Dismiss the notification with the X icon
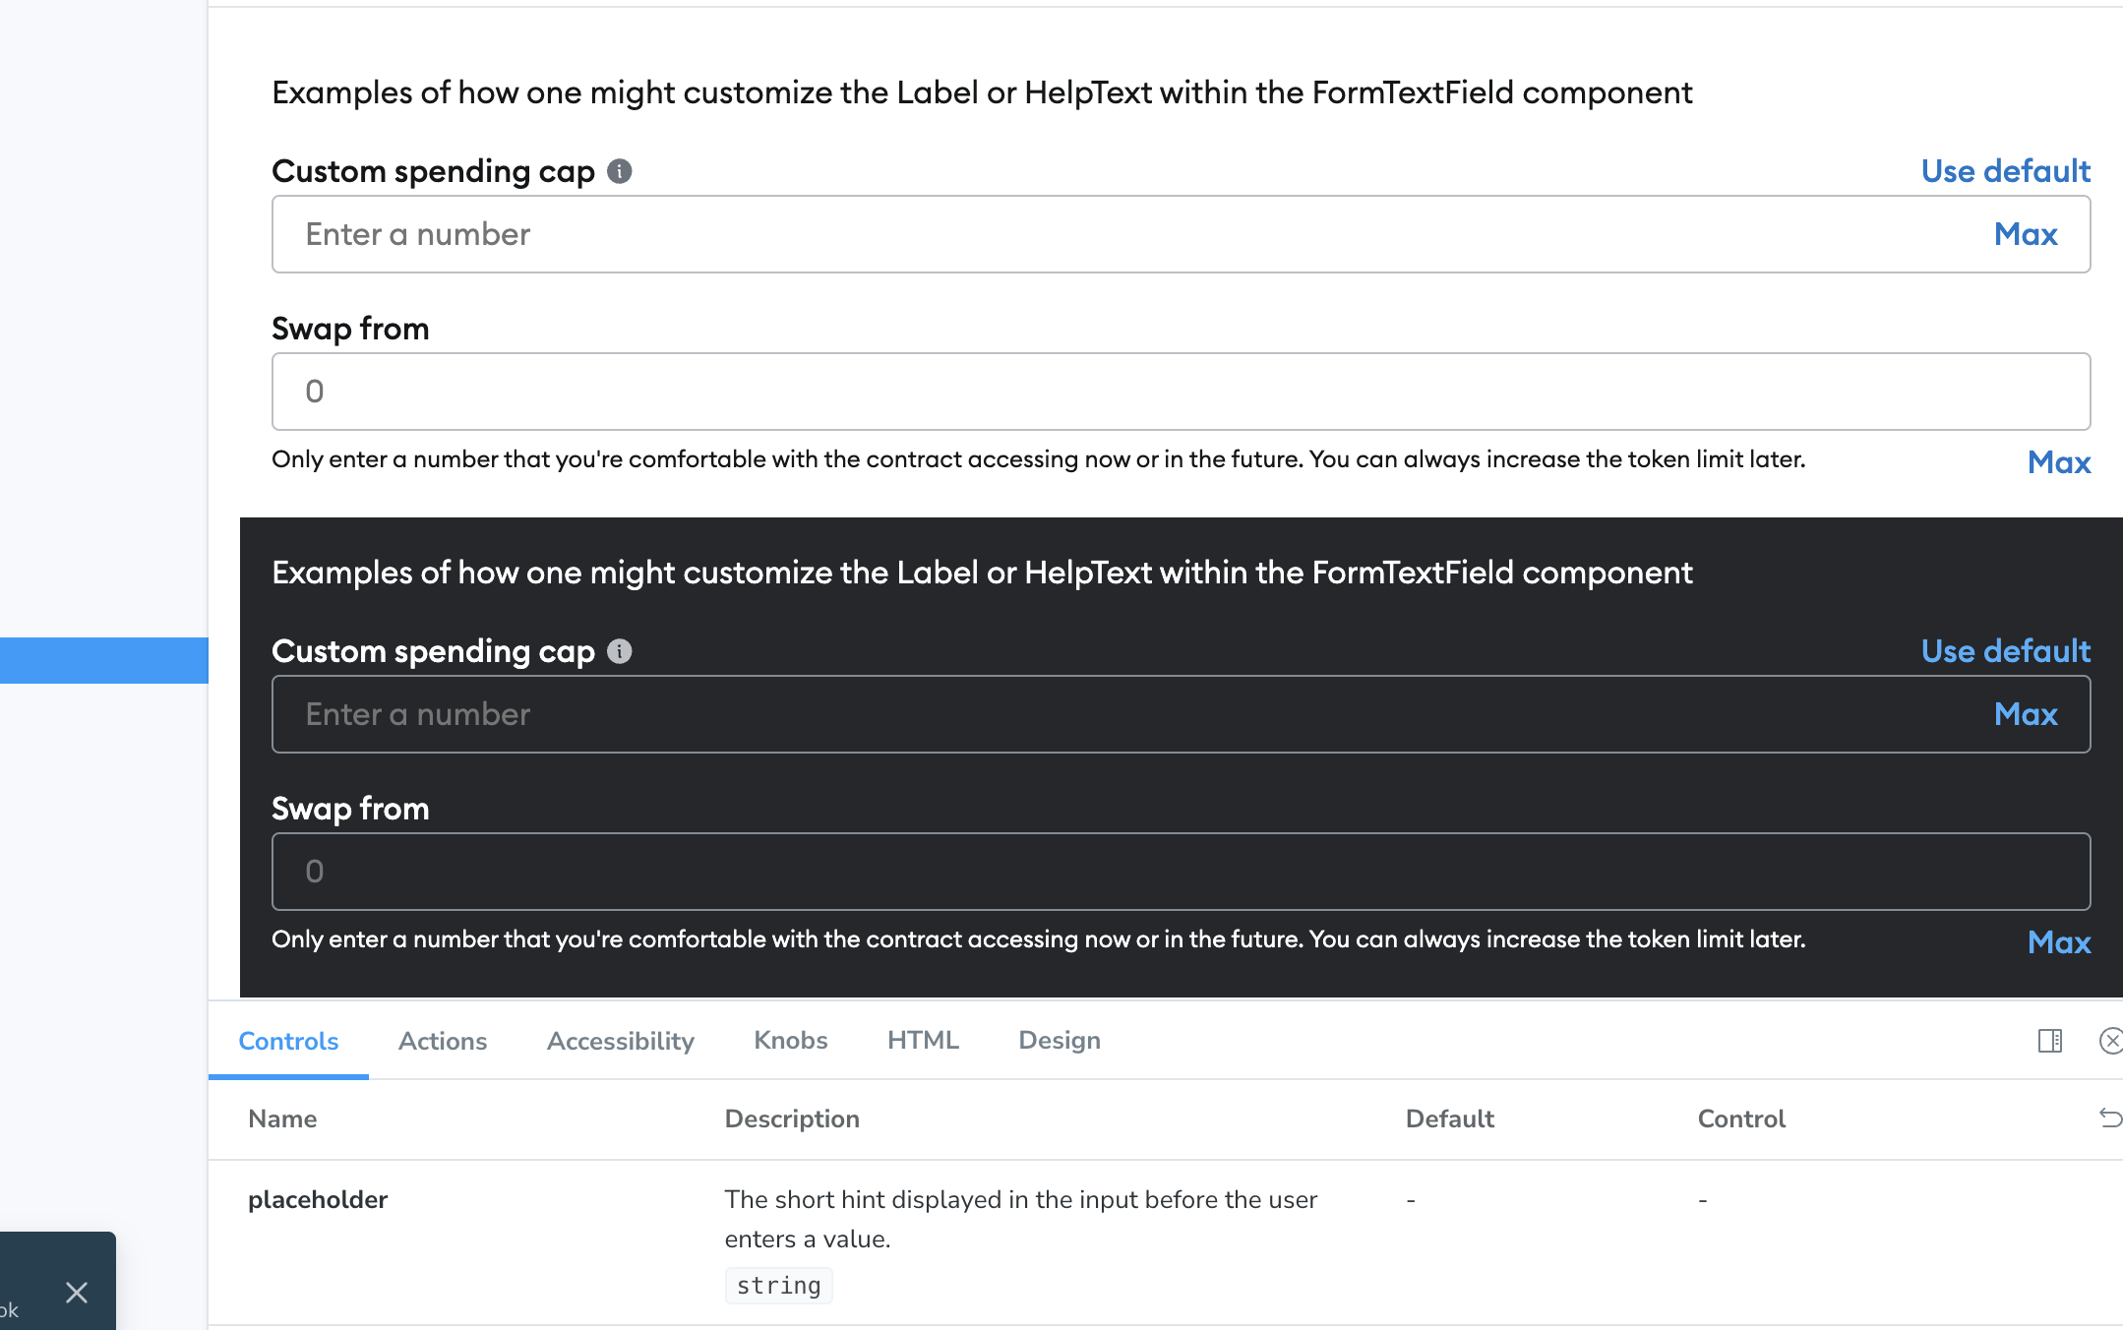The height and width of the screenshot is (1330, 2123). [77, 1293]
